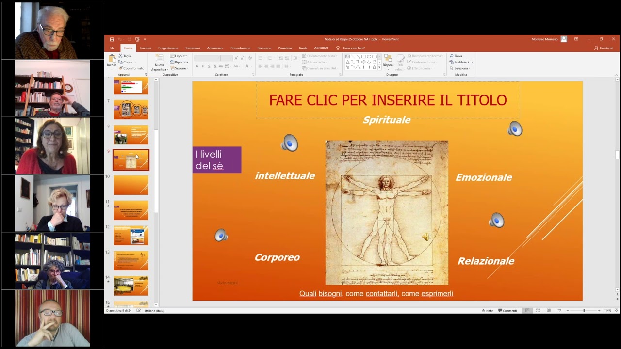This screenshot has height=349, width=621.
Task: Start presentation from beginning in the quick access toolbar
Action: (x=137, y=39)
